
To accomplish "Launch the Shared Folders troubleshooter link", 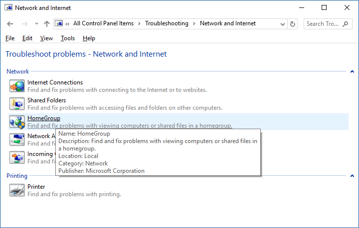I will pos(47,100).
